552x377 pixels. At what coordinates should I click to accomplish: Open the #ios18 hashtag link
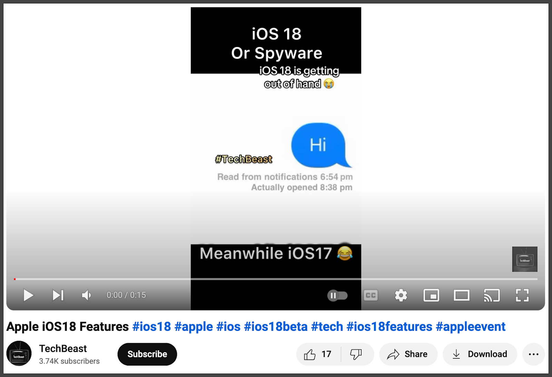pos(151,327)
